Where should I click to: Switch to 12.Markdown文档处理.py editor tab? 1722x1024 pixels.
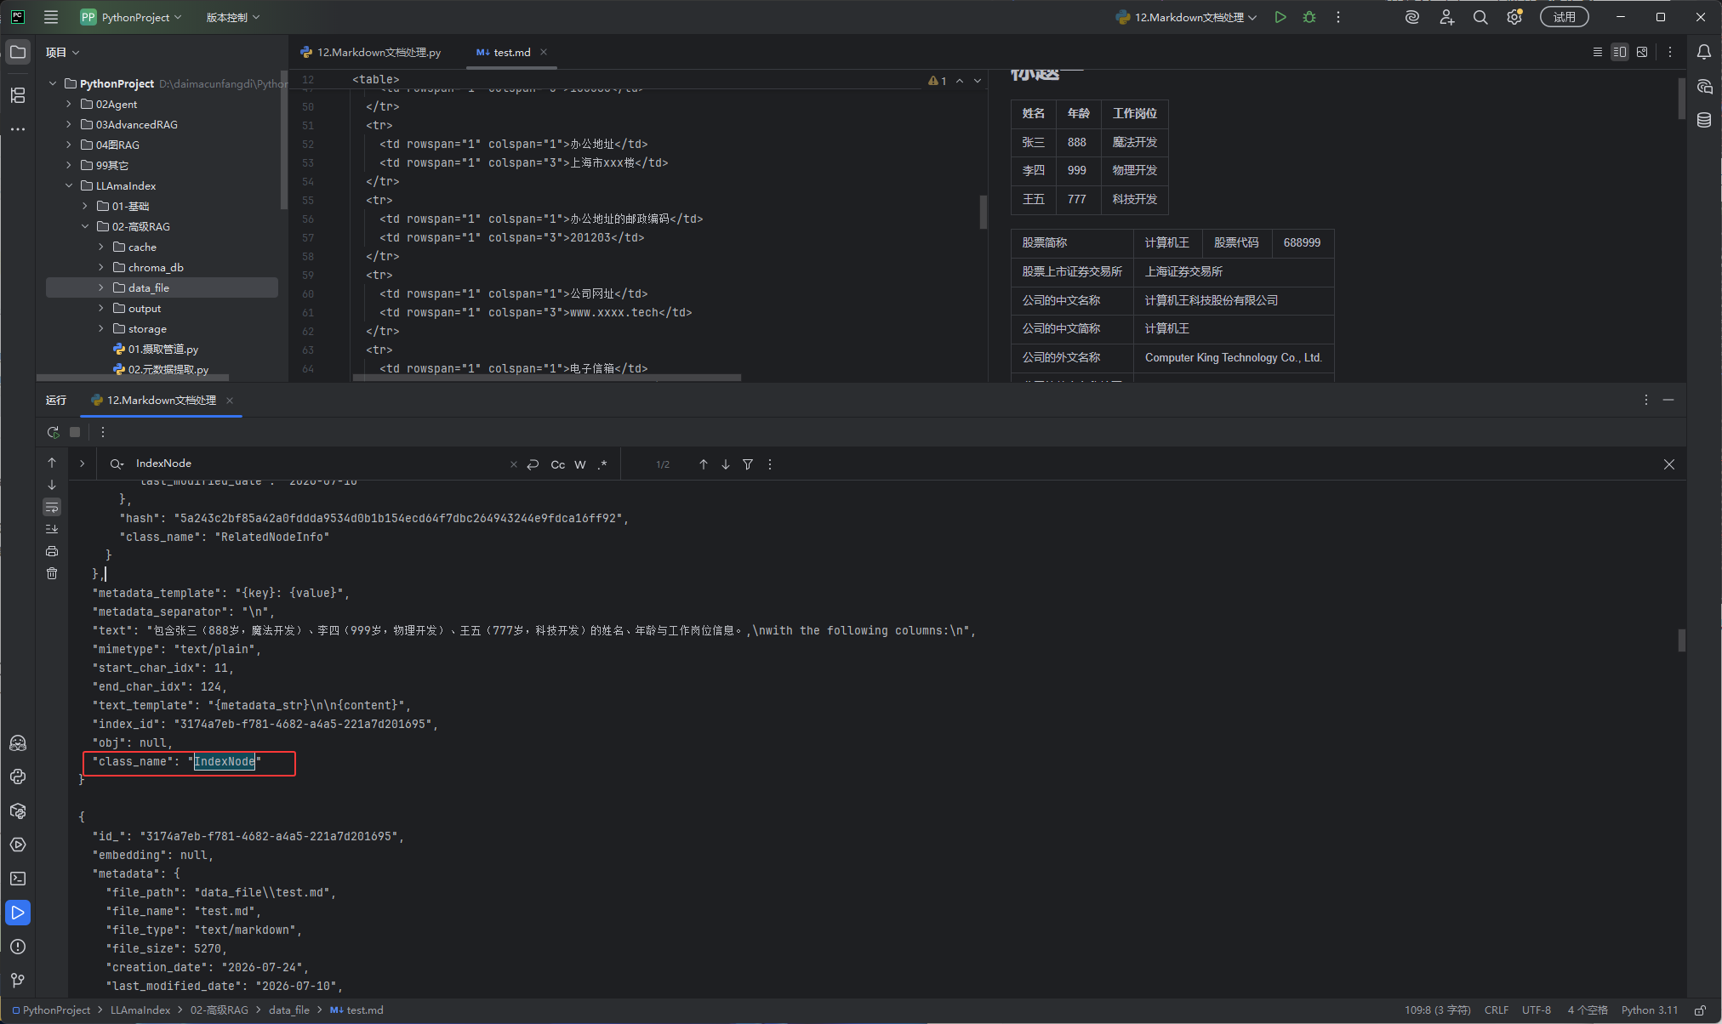(x=371, y=52)
